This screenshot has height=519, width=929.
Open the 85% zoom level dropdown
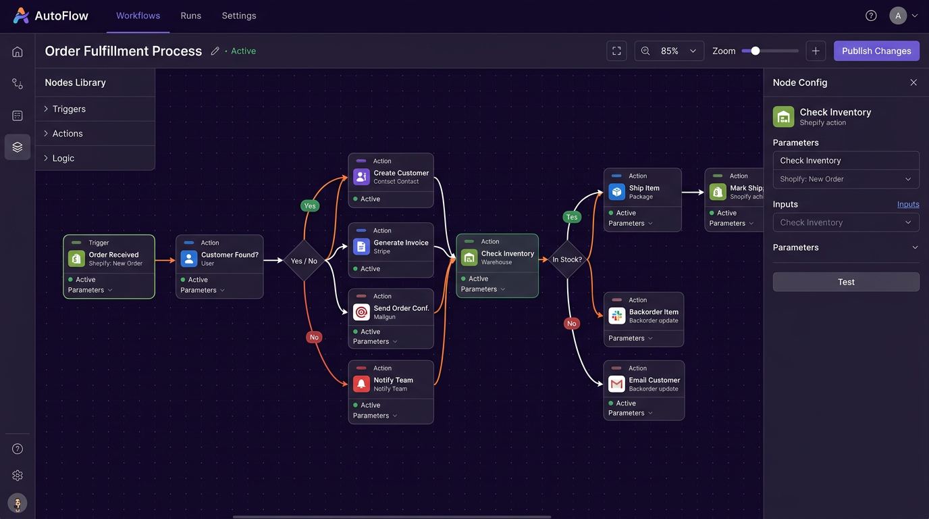(669, 51)
